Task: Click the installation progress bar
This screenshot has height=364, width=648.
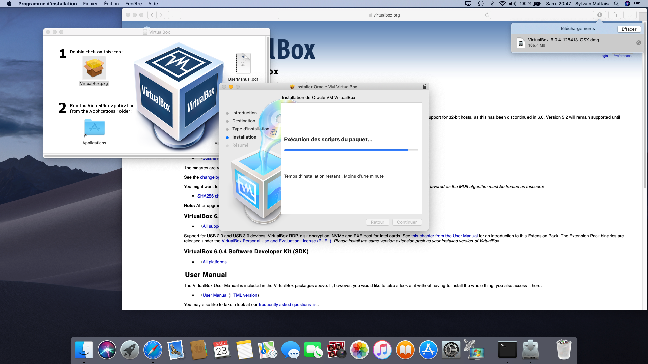Action: [x=351, y=150]
